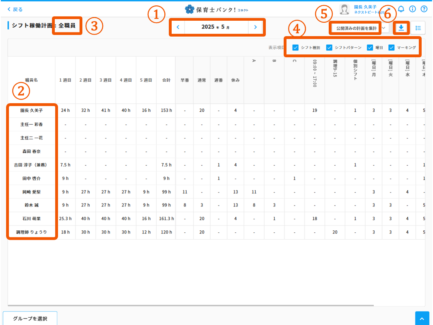Disable the シフト種別 checkbox
Screen dimensions: 433x325
[x=295, y=47]
